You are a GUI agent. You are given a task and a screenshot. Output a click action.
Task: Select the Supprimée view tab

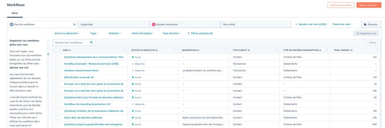pos(114,24)
